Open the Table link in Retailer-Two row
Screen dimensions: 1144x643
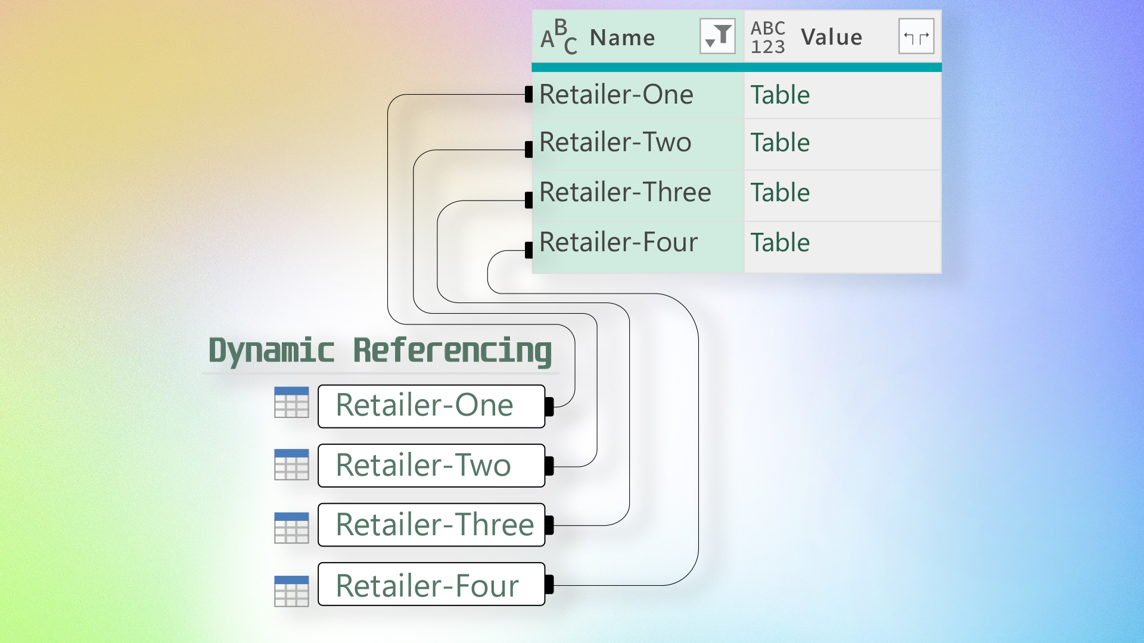780,143
